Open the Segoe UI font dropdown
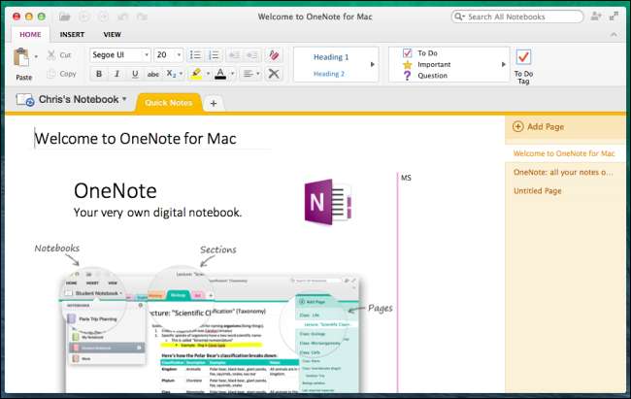Viewport: 631px width, 399px height. [119, 55]
